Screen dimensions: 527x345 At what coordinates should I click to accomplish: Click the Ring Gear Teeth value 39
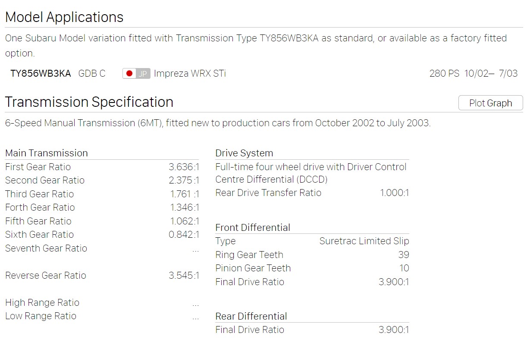(404, 255)
